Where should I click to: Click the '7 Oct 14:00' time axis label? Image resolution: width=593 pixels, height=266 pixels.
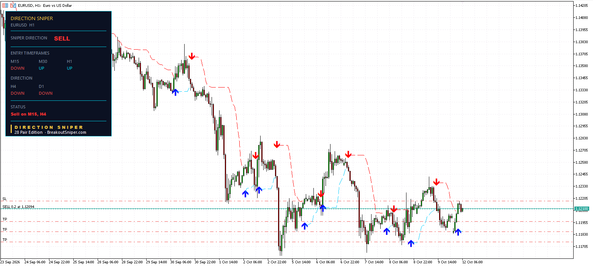tap(374, 262)
